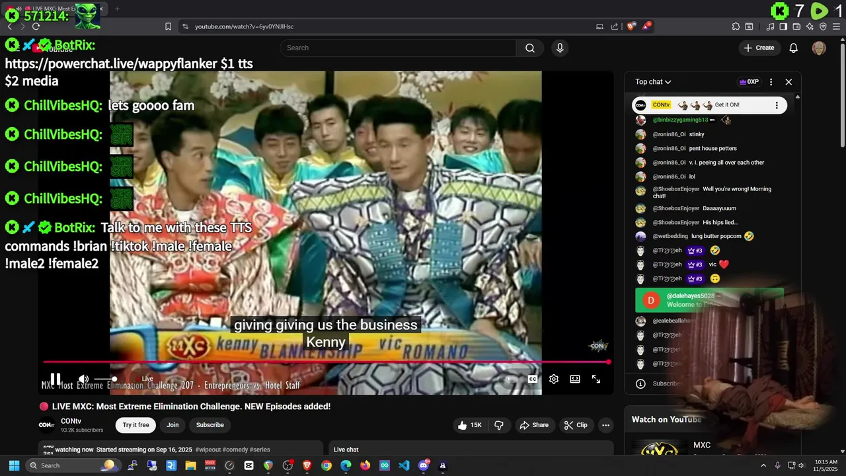Open Brave Shields lion icon
The height and width of the screenshot is (476, 846).
click(631, 26)
